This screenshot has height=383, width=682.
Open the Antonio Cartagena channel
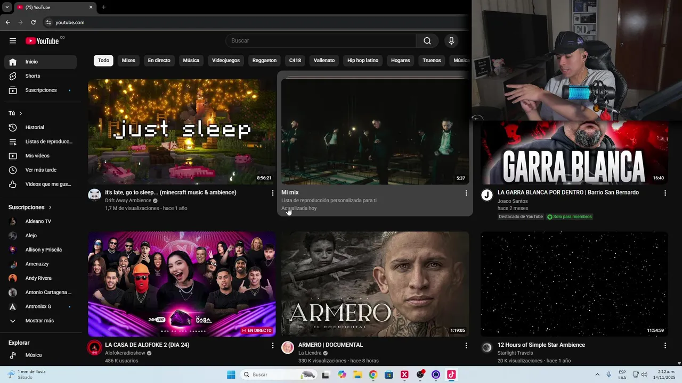tap(40, 293)
